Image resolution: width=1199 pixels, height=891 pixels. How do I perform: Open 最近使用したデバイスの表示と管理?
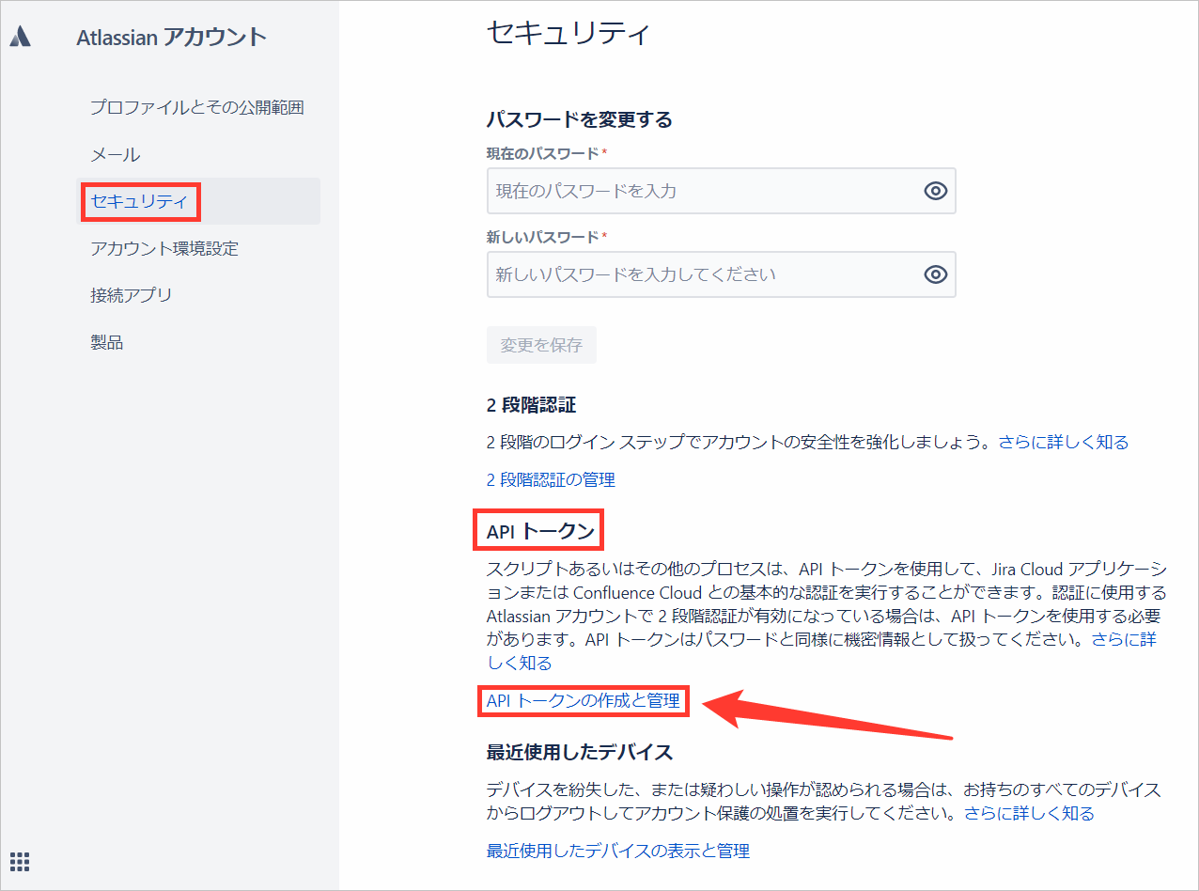coord(616,851)
